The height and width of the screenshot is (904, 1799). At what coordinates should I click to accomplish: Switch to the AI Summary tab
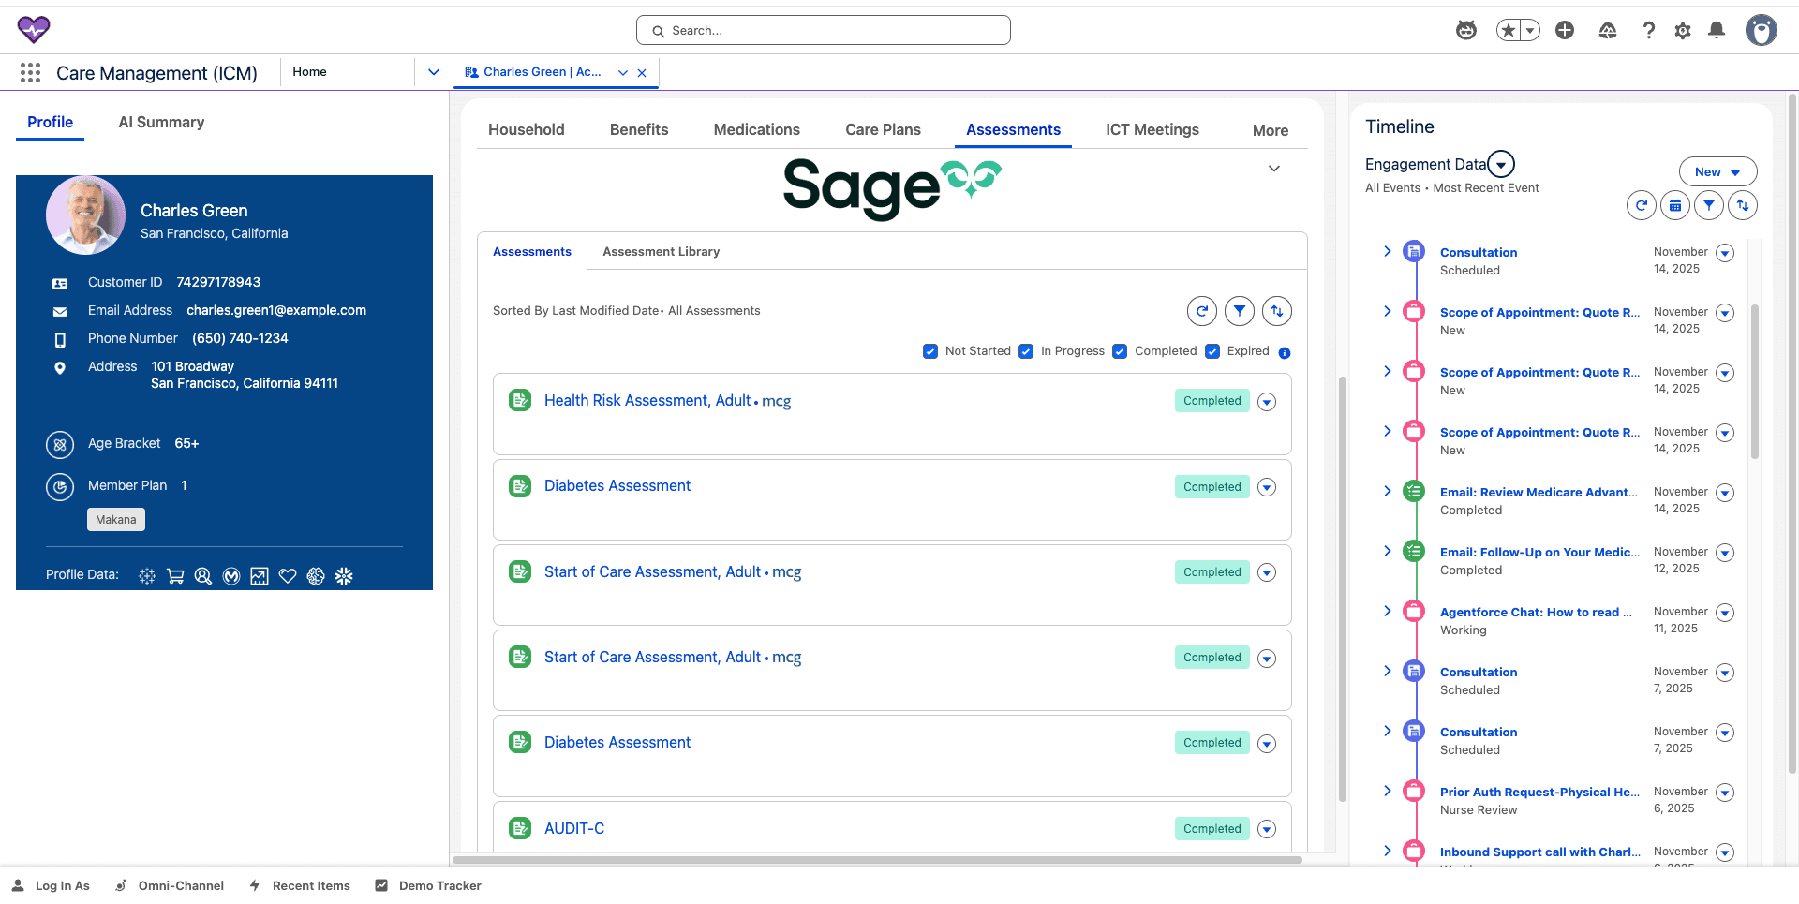pos(161,122)
